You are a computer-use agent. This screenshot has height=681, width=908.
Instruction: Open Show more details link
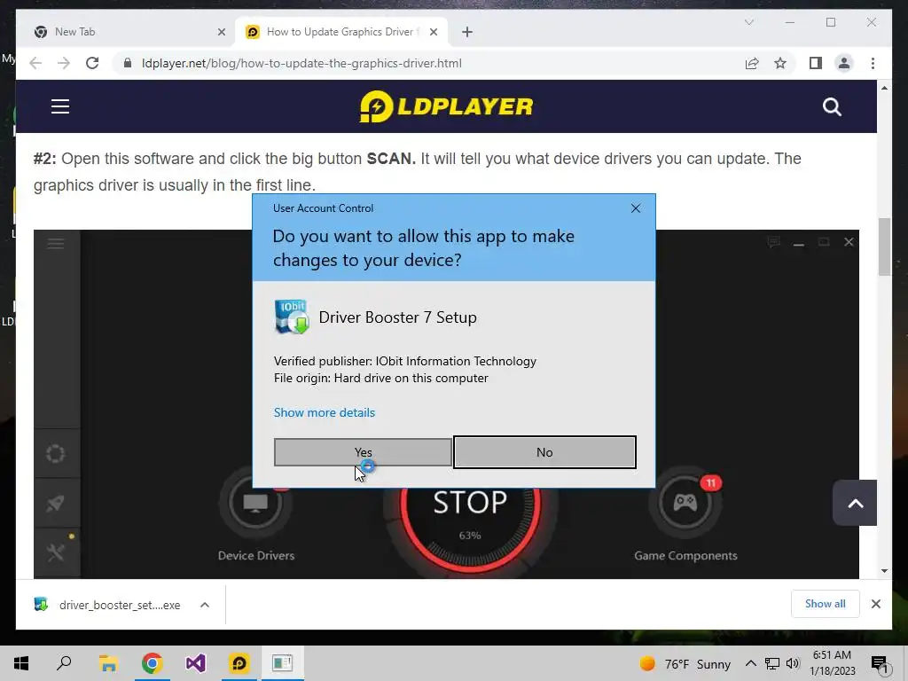point(325,412)
